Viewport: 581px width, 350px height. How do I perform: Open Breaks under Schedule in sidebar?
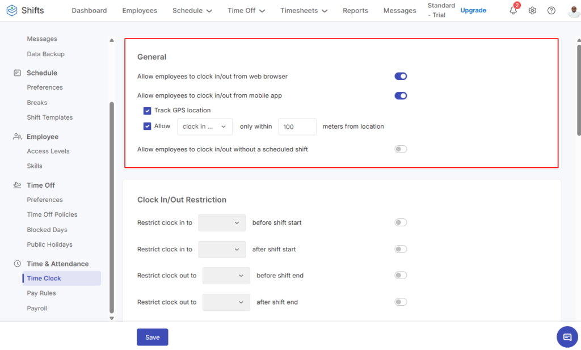pyautogui.click(x=37, y=103)
